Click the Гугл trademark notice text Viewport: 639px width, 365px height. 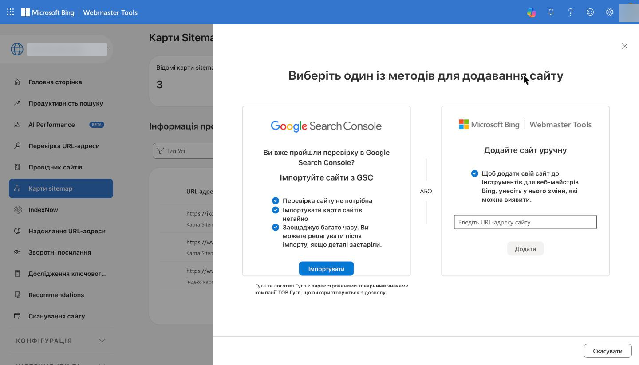coord(332,289)
